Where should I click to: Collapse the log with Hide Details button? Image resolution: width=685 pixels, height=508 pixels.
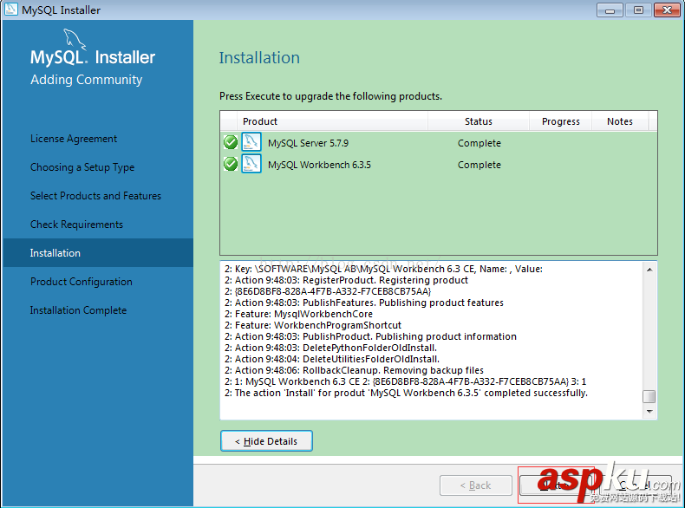click(266, 441)
